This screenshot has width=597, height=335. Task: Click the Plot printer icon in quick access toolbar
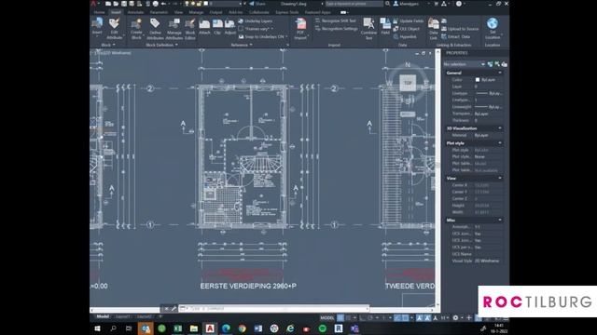(156, 4)
